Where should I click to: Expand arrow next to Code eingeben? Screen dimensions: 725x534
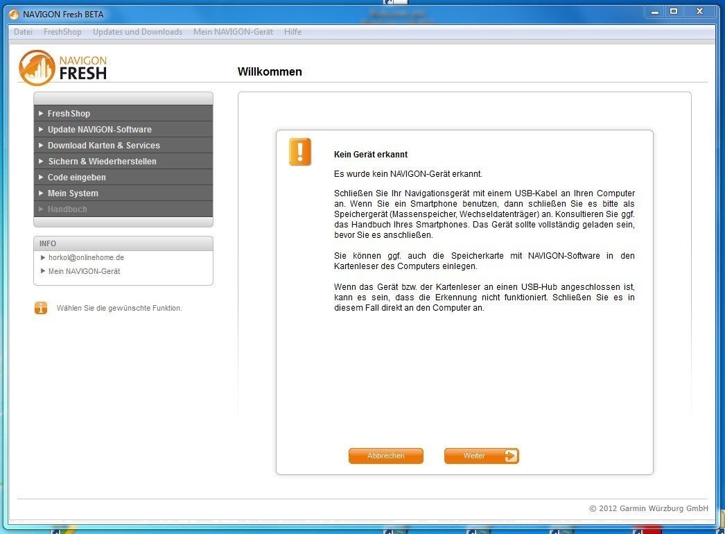(x=41, y=178)
